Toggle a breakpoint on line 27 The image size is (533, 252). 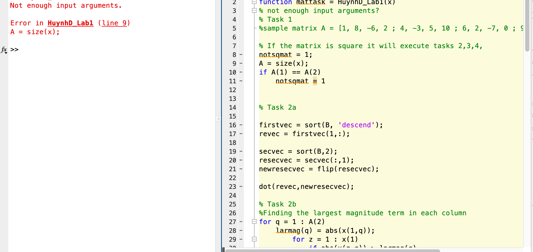(241, 222)
